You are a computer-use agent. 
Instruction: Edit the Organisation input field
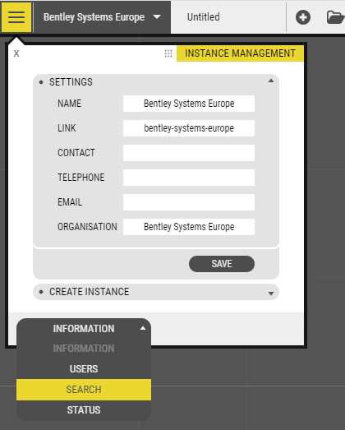pyautogui.click(x=189, y=227)
